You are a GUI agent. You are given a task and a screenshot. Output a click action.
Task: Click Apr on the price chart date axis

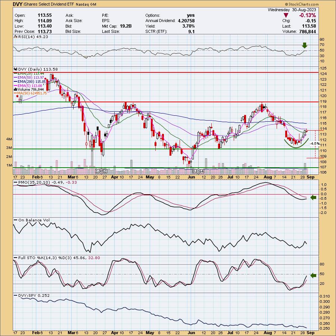(x=115, y=177)
